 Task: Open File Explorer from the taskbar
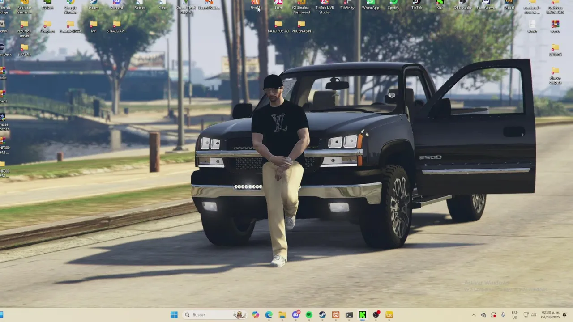point(282,315)
